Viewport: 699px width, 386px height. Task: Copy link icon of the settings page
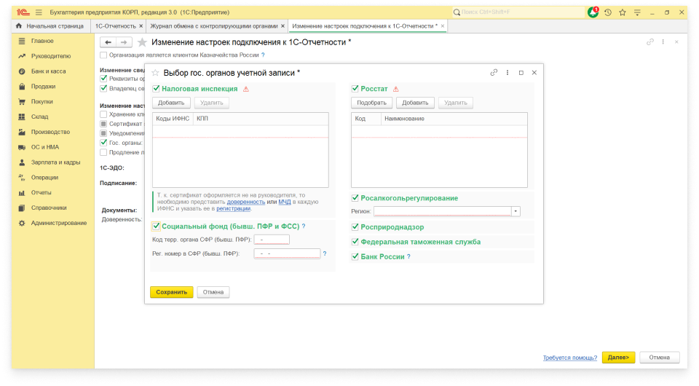click(650, 42)
